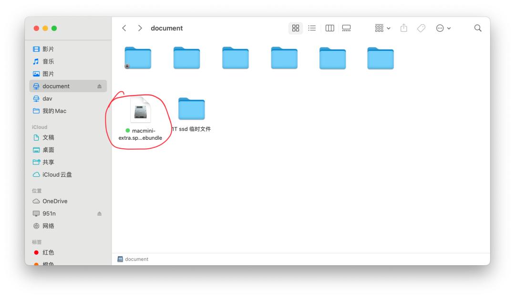The height and width of the screenshot is (298, 515).
Task: Select the macmini-extra sparsebundle file
Action: (x=141, y=119)
